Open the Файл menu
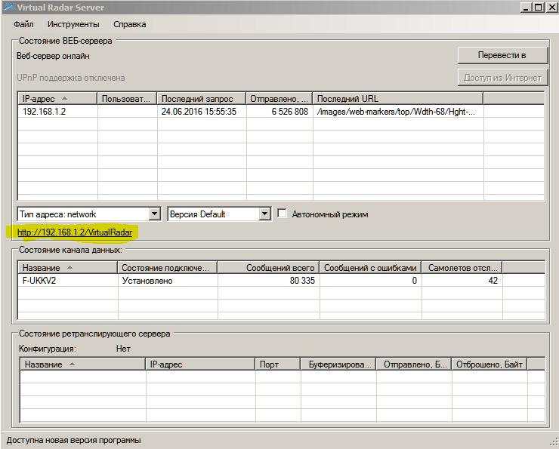Viewport: 559px width, 449px height. (x=23, y=24)
